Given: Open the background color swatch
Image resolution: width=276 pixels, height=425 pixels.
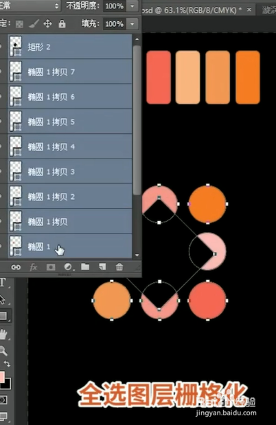Looking at the screenshot, I should click(6, 384).
